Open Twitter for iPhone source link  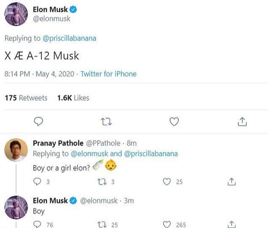pyautogui.click(x=108, y=74)
